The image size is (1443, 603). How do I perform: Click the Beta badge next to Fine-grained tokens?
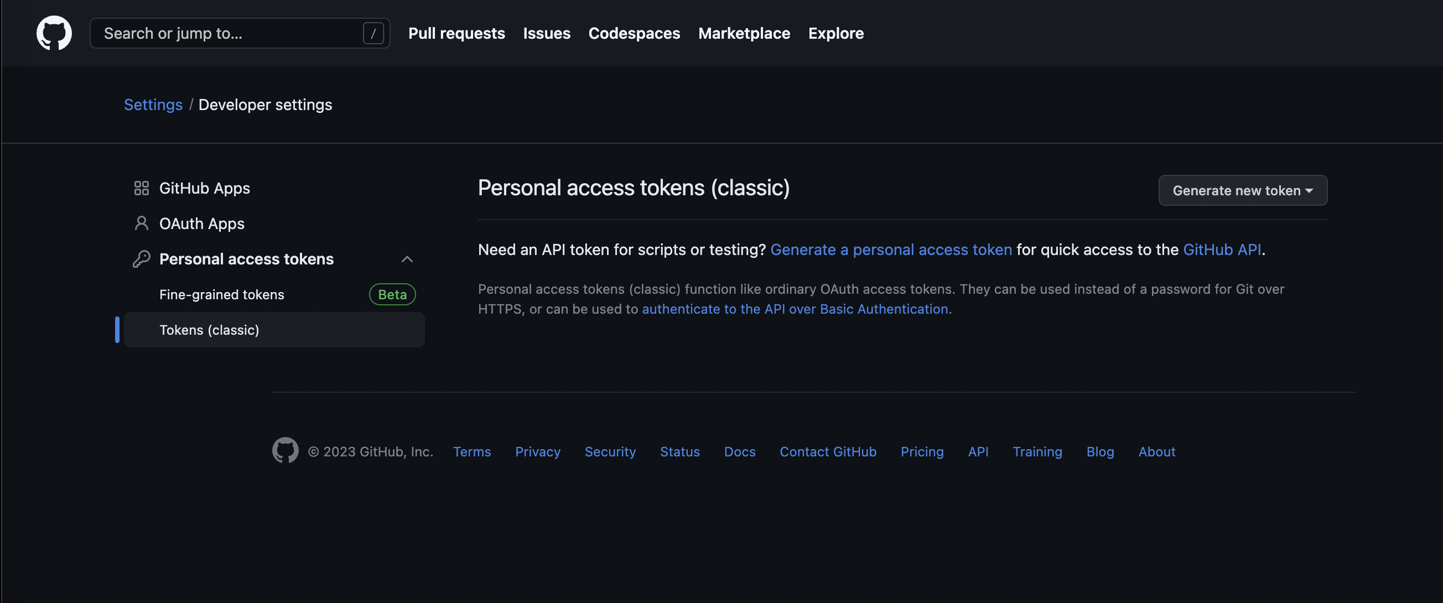392,294
